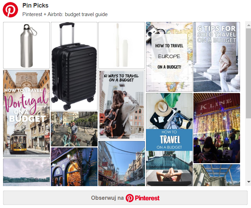The height and width of the screenshot is (208, 251).
Task: Open the silver water bottle pin
Action: (26, 45)
